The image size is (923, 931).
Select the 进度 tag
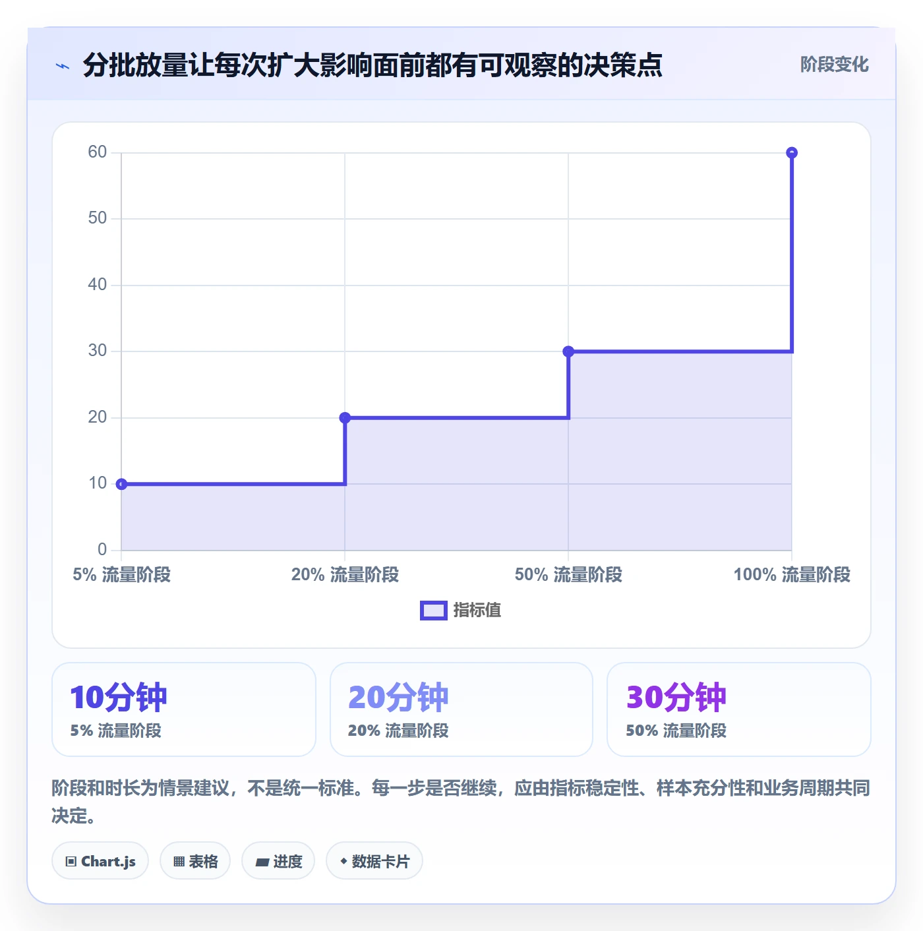278,860
